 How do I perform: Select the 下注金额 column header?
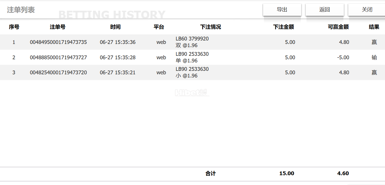284,27
